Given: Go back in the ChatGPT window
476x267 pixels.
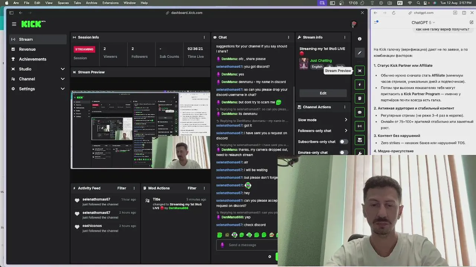Looking at the screenshot, I should pyautogui.click(x=375, y=13).
